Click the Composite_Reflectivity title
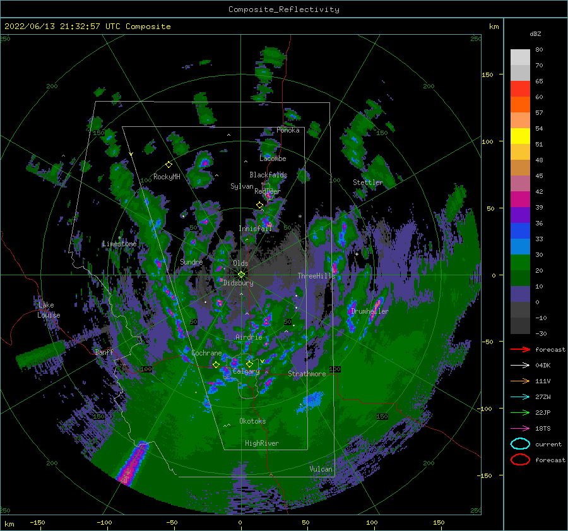Screen dimensions: 568x531 [x=283, y=9]
